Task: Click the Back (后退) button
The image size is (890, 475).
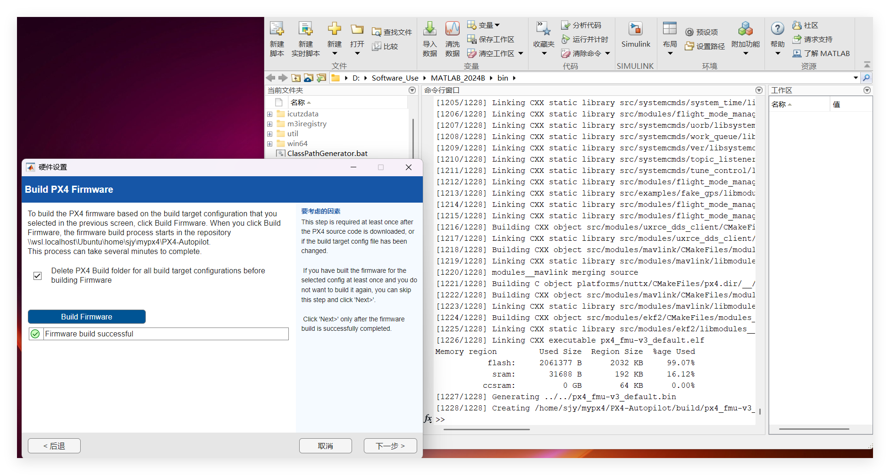Action: pyautogui.click(x=54, y=446)
